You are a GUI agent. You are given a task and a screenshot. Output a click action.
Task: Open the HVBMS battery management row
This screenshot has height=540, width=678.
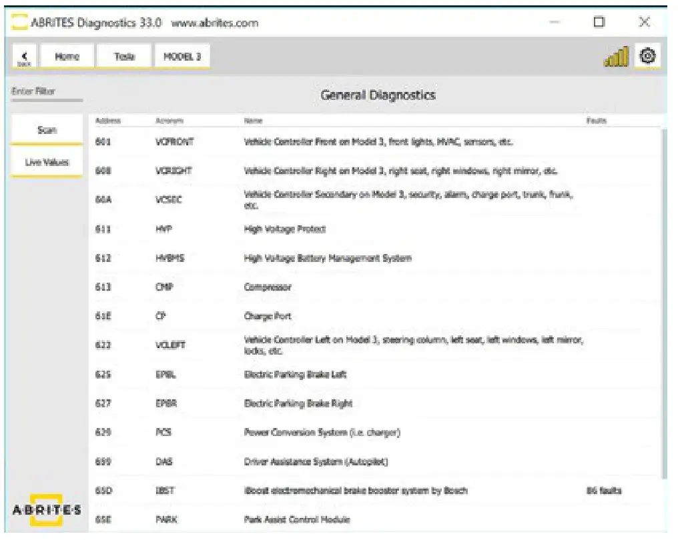(x=374, y=258)
